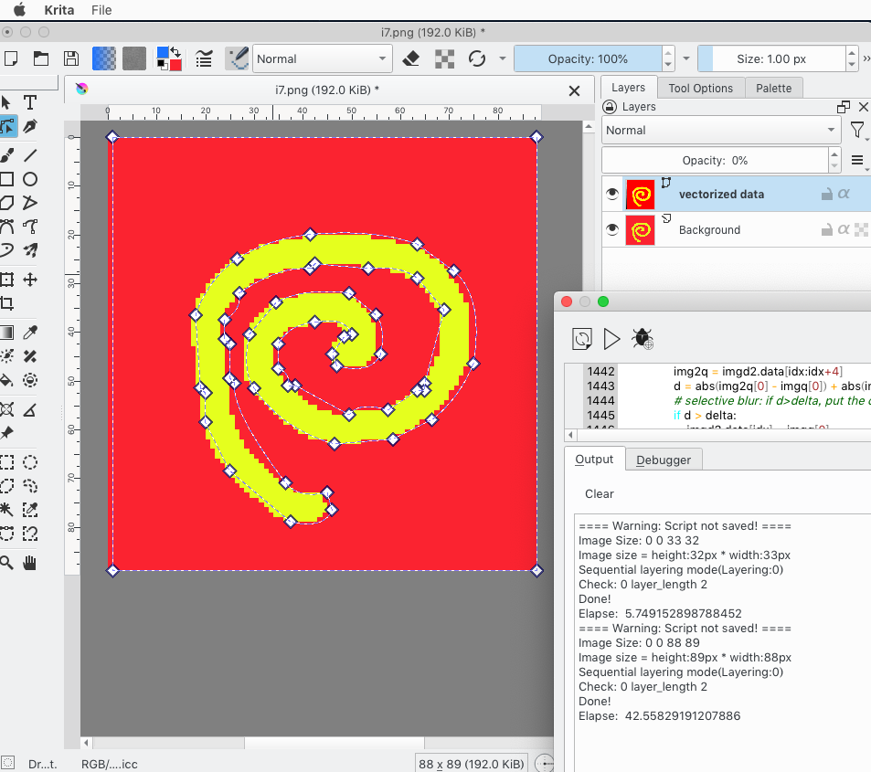
Task: Select the Pan hand tool
Action: click(x=30, y=562)
